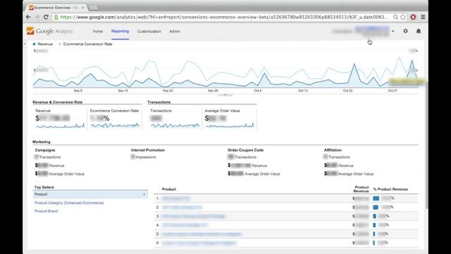Image resolution: width=451 pixels, height=254 pixels.
Task: Bookmark the page with the star icon
Action: [403, 17]
